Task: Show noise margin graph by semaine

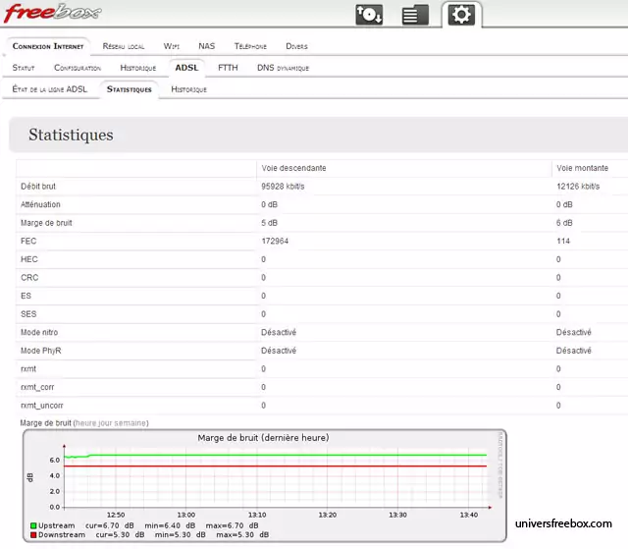Action: (131, 422)
